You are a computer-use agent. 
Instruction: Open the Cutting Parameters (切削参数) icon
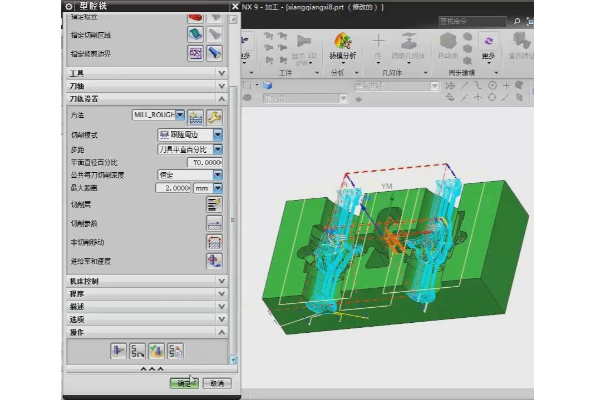pyautogui.click(x=214, y=223)
